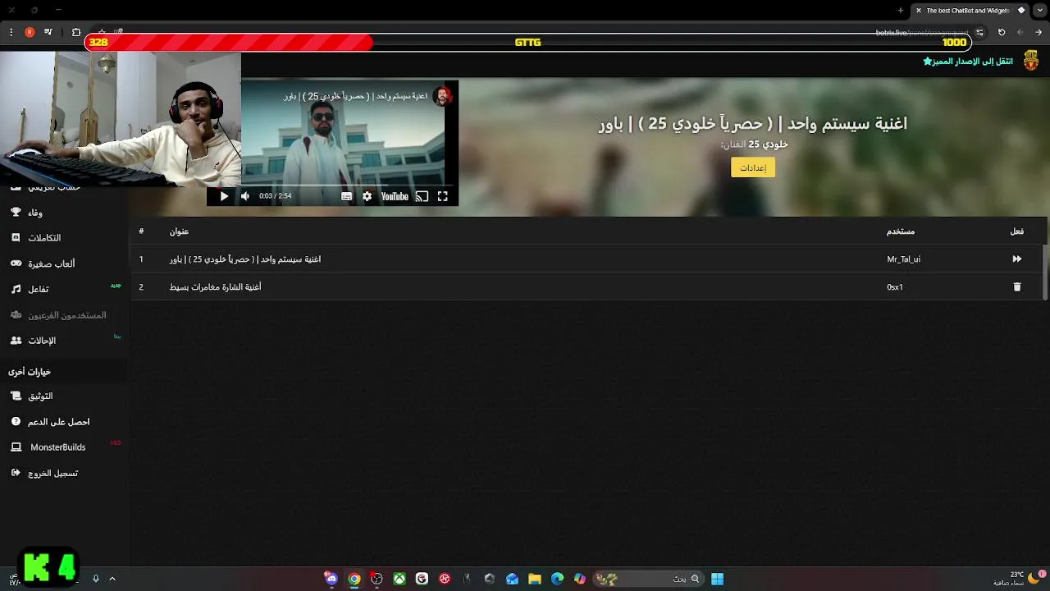Click the gamepad icon in sidebar
1050x591 pixels.
point(16,263)
